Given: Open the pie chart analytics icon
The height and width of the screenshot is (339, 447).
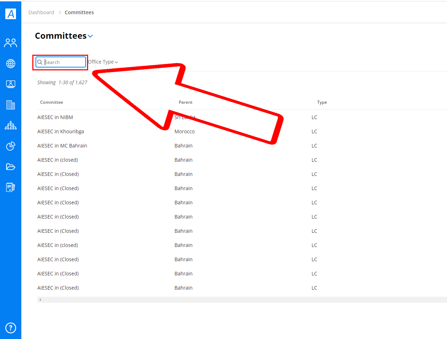Looking at the screenshot, I should (11, 146).
